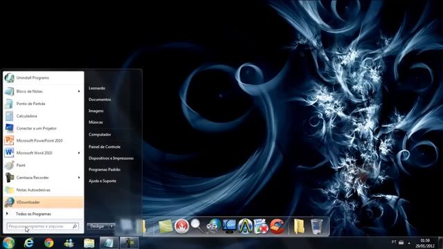
Task: Launch Google Chrome from taskbar
Action: (49, 243)
